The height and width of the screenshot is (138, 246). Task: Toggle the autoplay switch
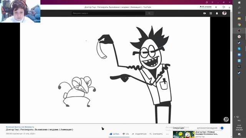point(221,128)
